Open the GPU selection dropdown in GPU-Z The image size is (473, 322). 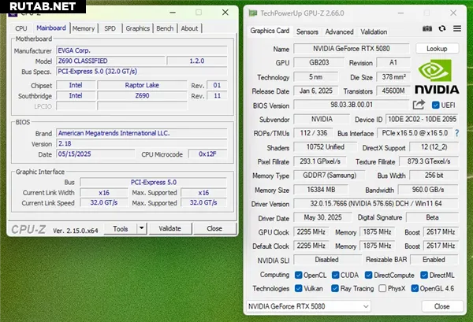[308, 306]
